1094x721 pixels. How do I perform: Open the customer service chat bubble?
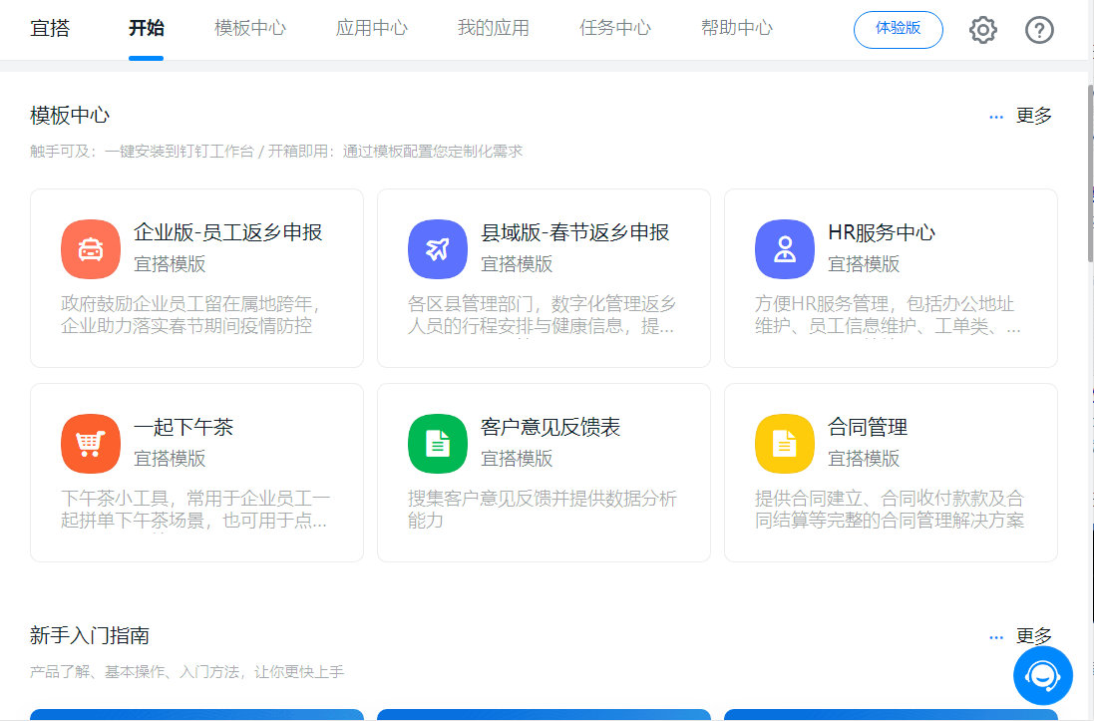(x=1042, y=675)
